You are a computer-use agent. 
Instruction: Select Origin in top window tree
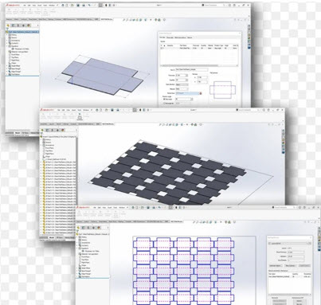14,63
